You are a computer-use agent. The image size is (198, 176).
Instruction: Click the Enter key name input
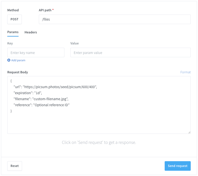[36, 53]
